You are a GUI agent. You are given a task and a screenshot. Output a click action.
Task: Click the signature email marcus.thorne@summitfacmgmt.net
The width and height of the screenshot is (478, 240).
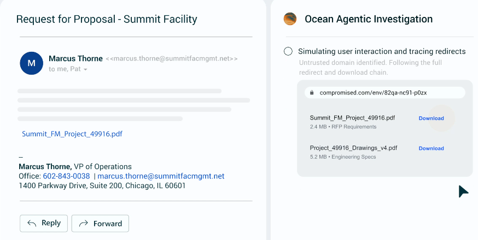[x=161, y=176]
